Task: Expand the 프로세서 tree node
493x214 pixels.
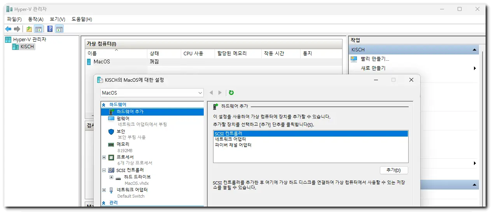Action: click(104, 157)
